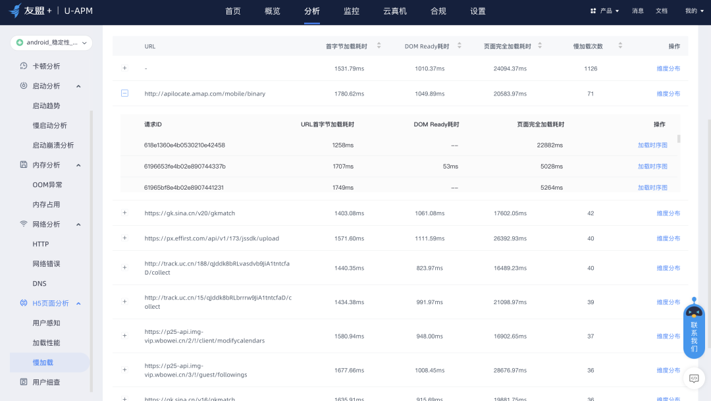The width and height of the screenshot is (711, 401).
Task: Collapse the apilocate.amap.com row
Action: pyautogui.click(x=124, y=93)
